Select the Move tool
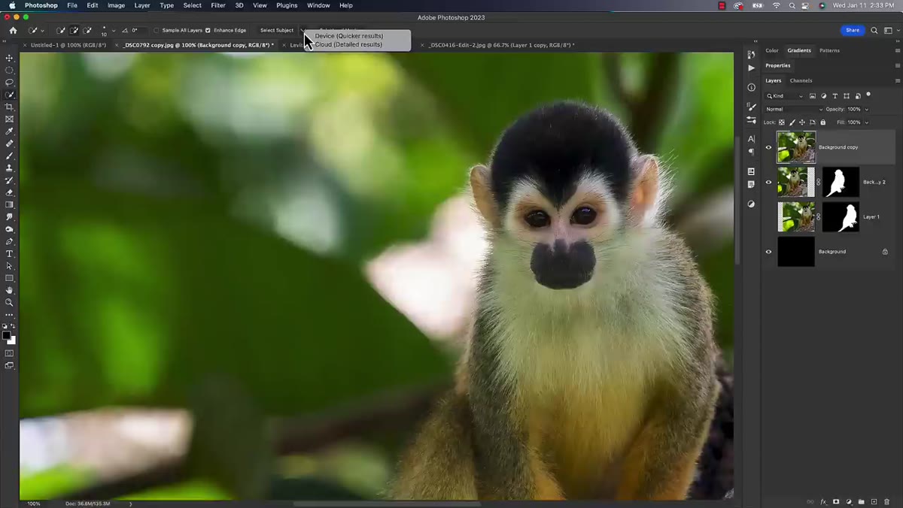The width and height of the screenshot is (903, 508). (x=10, y=58)
